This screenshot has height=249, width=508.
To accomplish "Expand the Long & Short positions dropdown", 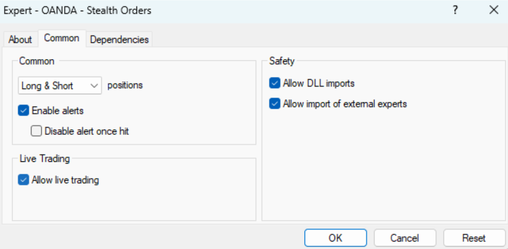I will (x=60, y=85).
